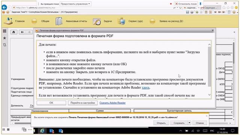Click the 1C print icon in top toolbar

[192, 12]
